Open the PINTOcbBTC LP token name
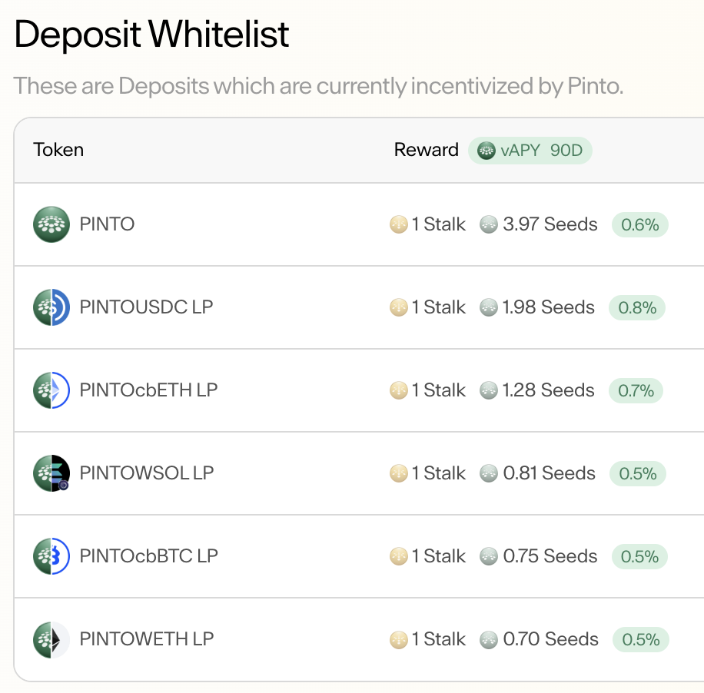 pyautogui.click(x=148, y=556)
